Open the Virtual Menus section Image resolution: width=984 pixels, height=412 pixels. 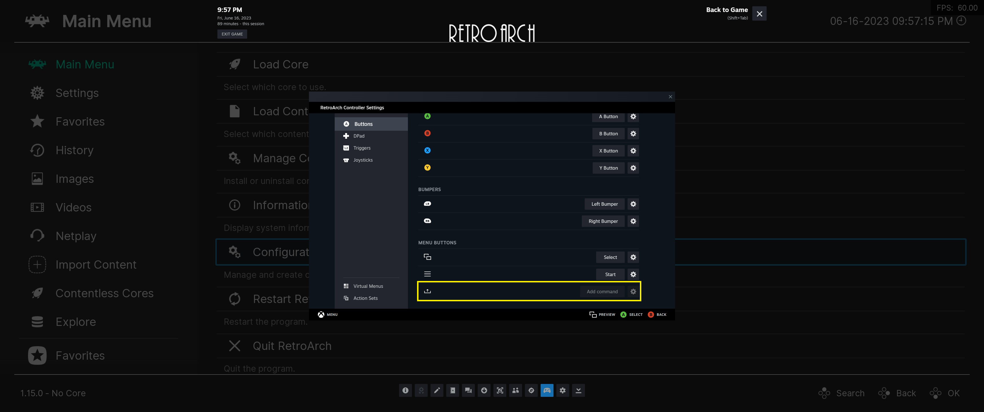coord(368,286)
